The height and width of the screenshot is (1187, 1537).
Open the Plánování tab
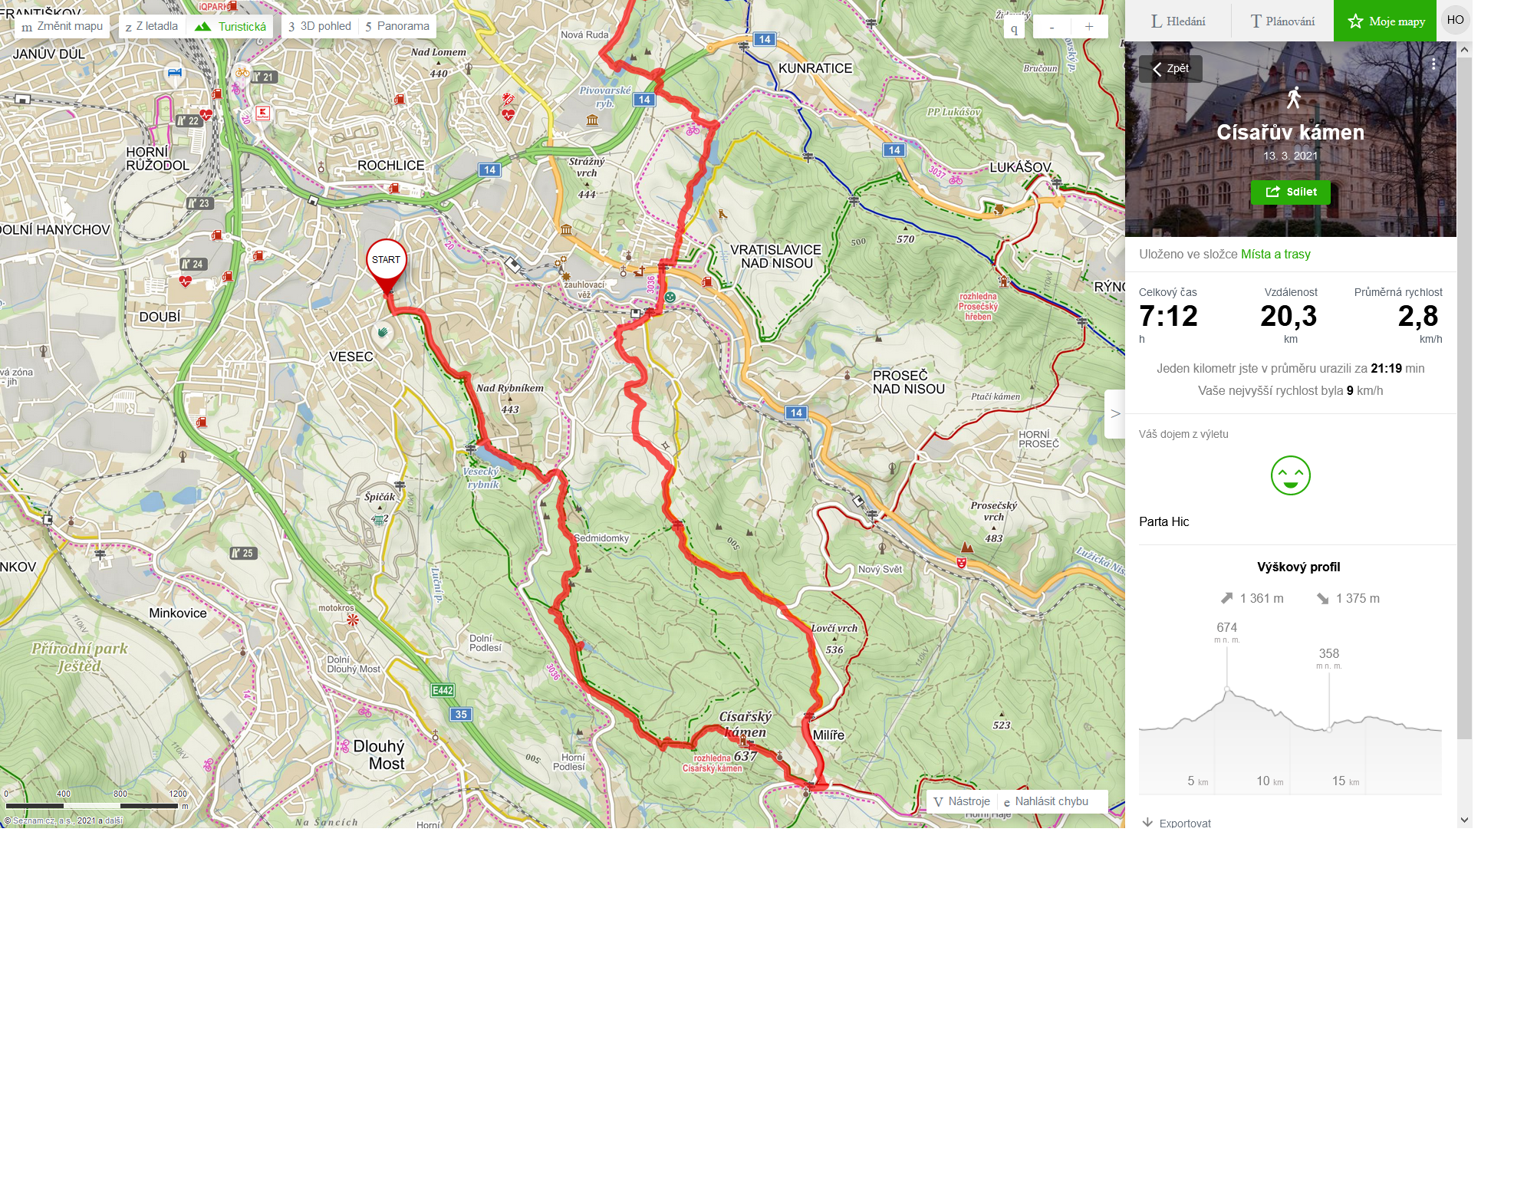coord(1282,21)
